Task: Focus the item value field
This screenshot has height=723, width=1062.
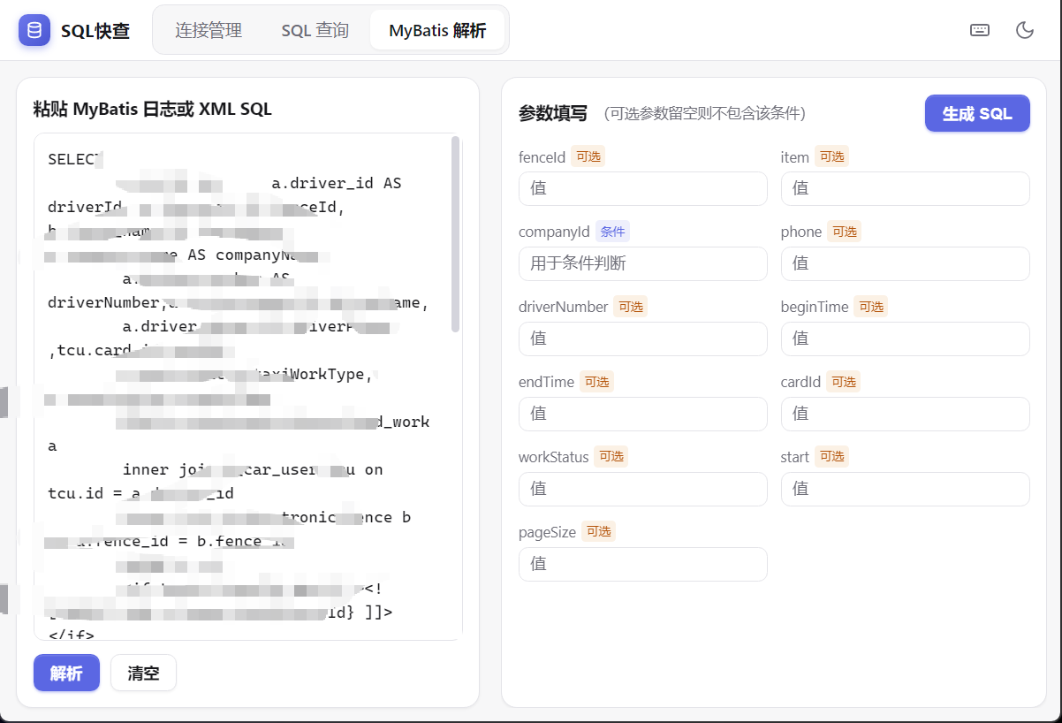Action: click(905, 188)
